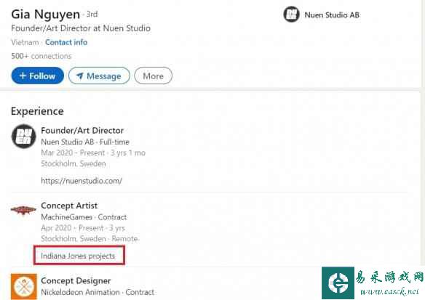This screenshot has height=300, width=425.
Task: Click the Nuen Studio AB company name
Action: [x=332, y=15]
